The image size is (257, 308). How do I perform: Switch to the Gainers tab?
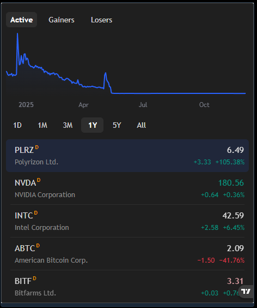62,20
